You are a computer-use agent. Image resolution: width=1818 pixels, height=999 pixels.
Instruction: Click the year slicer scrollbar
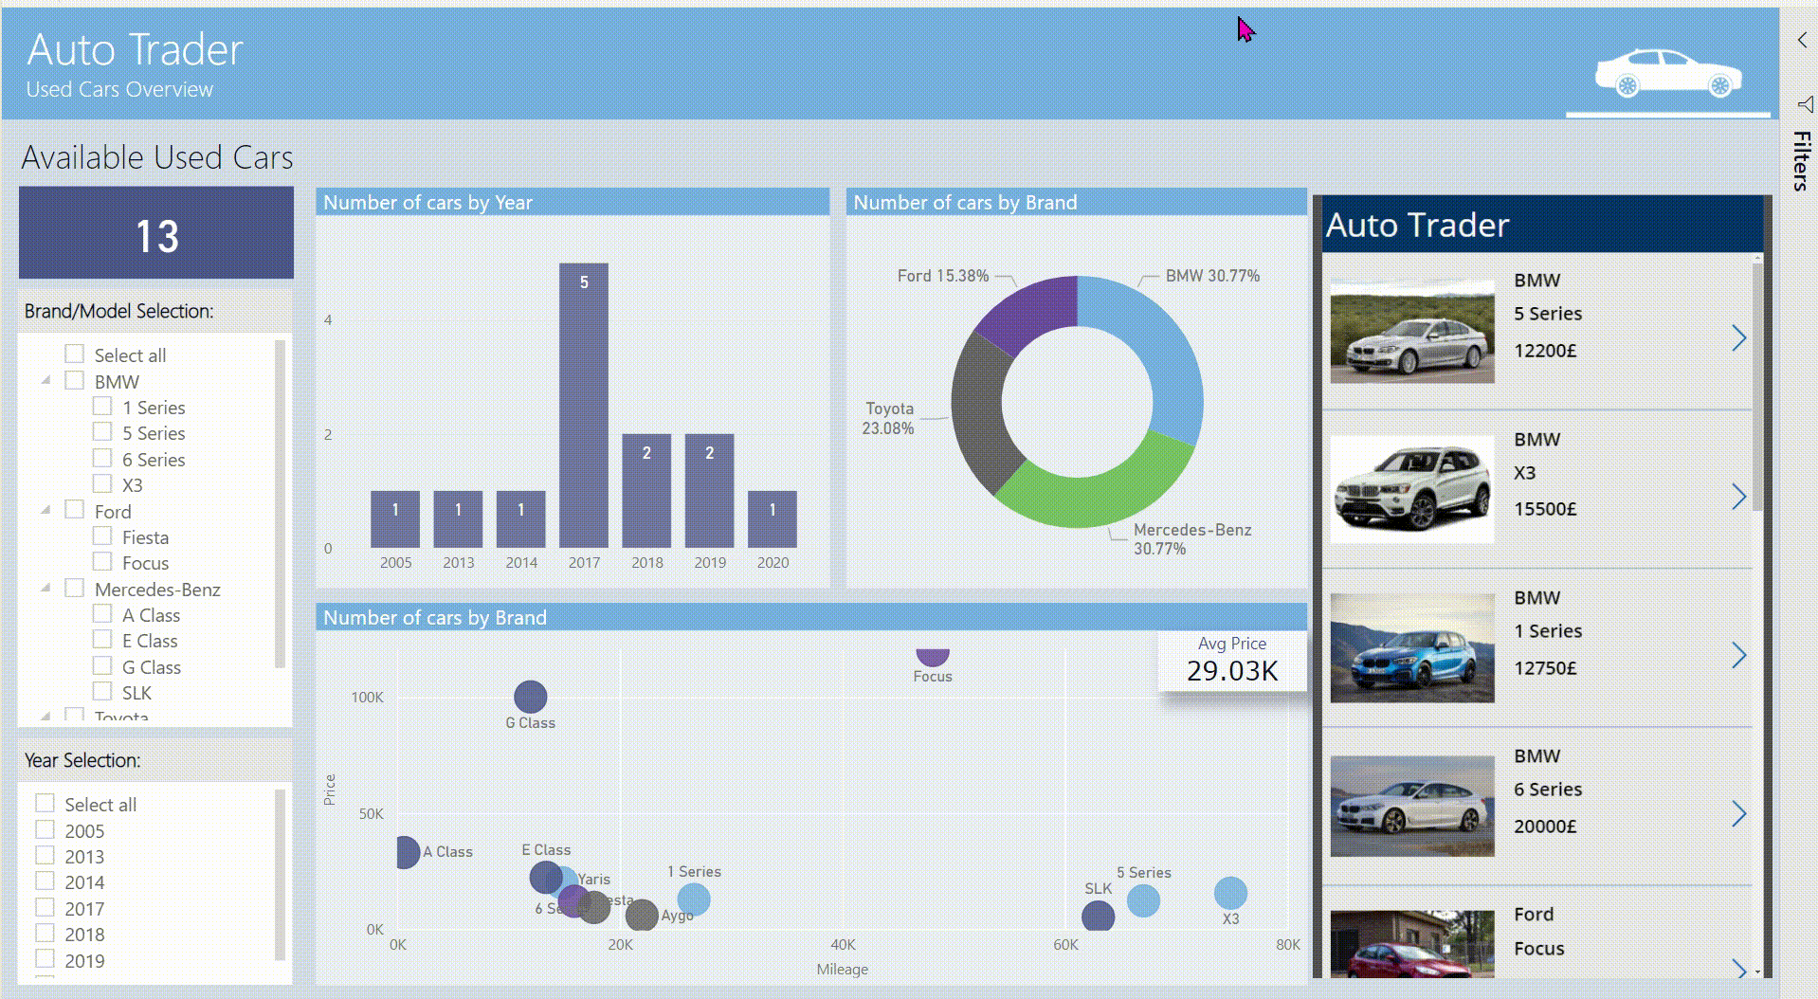[280, 874]
